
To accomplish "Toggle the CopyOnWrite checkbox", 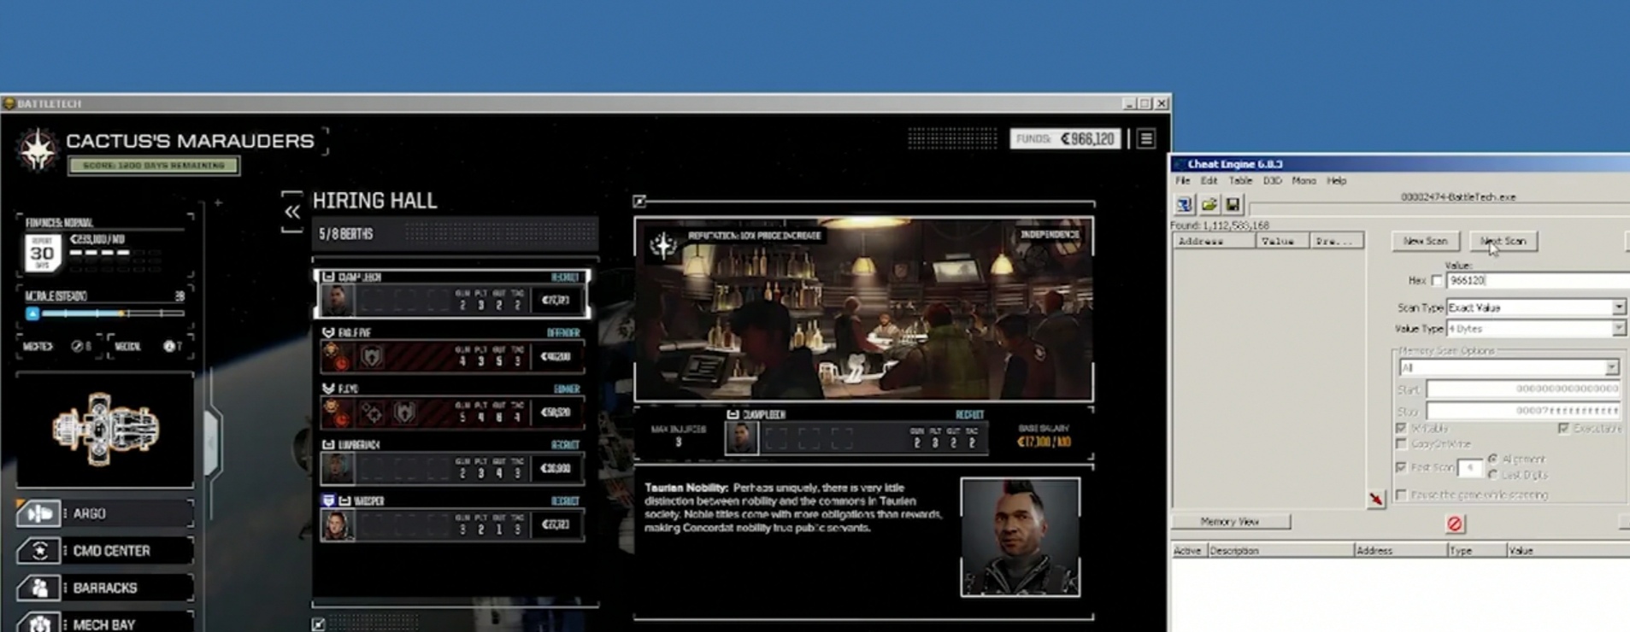I will tap(1401, 444).
